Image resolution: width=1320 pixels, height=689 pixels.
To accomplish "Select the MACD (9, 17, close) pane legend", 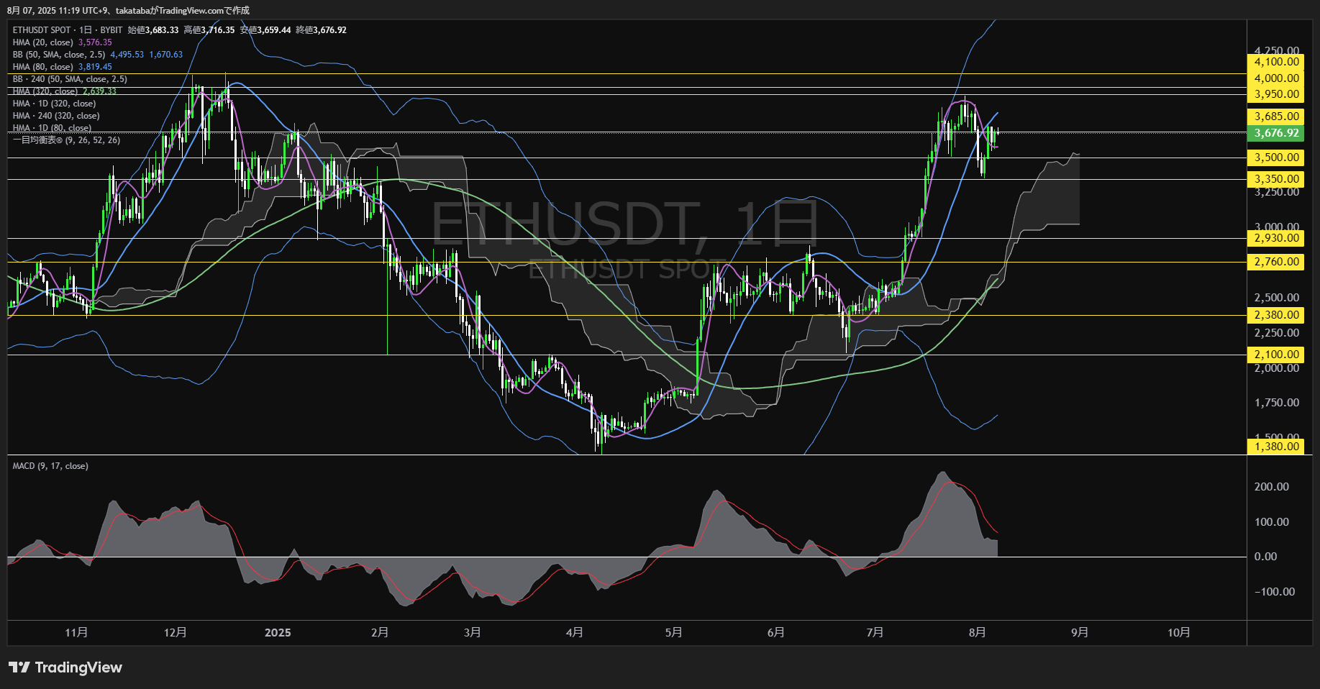I will point(50,466).
